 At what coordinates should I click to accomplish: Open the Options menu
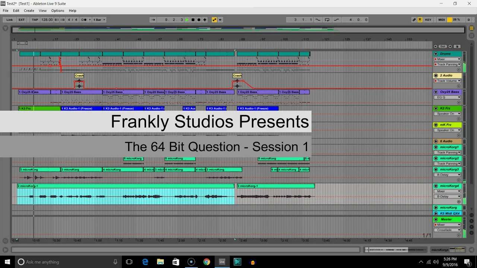pyautogui.click(x=58, y=10)
